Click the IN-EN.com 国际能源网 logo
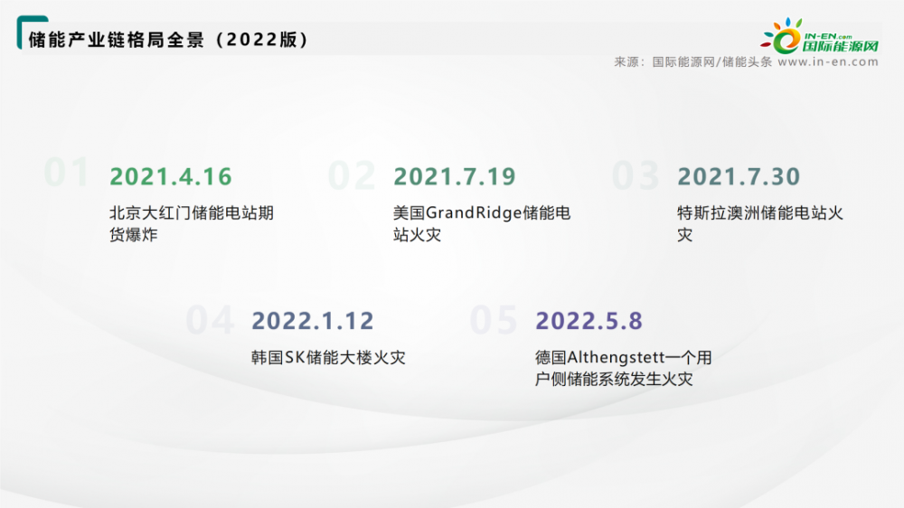This screenshot has height=508, width=904. [x=819, y=36]
